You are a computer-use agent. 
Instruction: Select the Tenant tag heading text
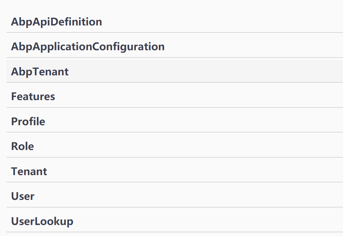[29, 171]
